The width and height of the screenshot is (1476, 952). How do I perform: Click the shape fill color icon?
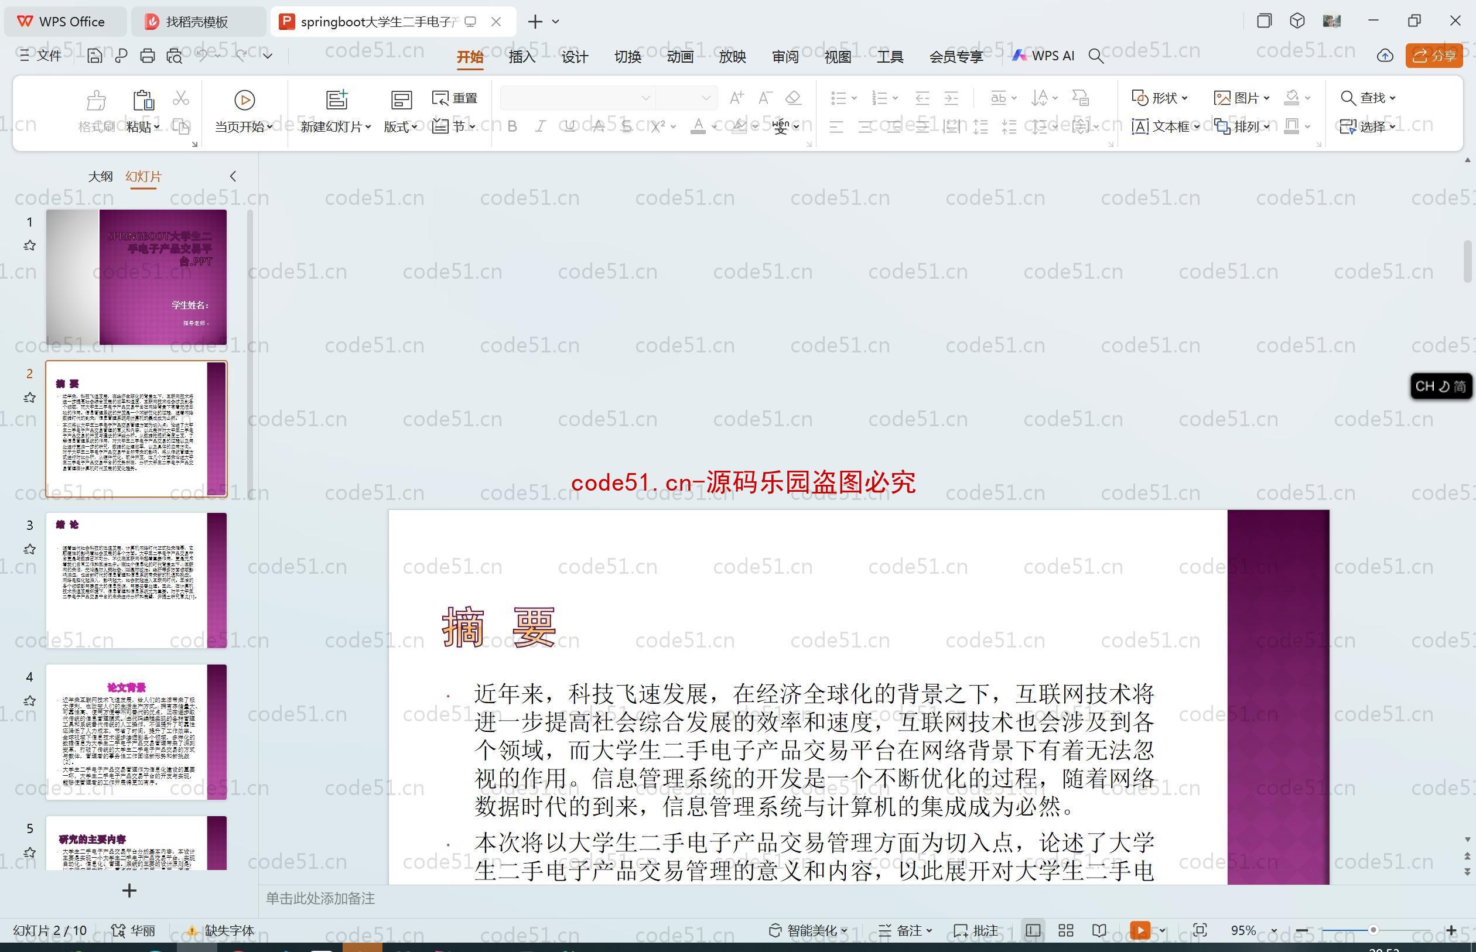1291,98
